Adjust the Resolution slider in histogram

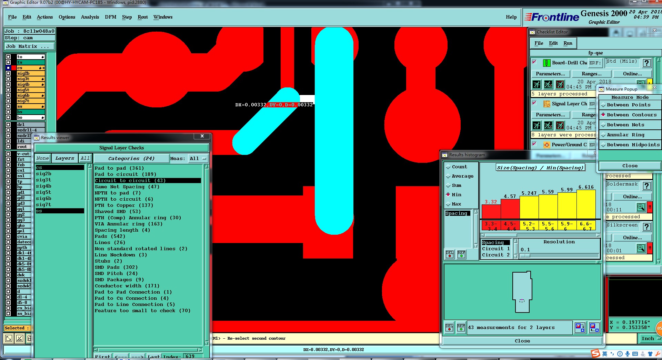point(525,256)
